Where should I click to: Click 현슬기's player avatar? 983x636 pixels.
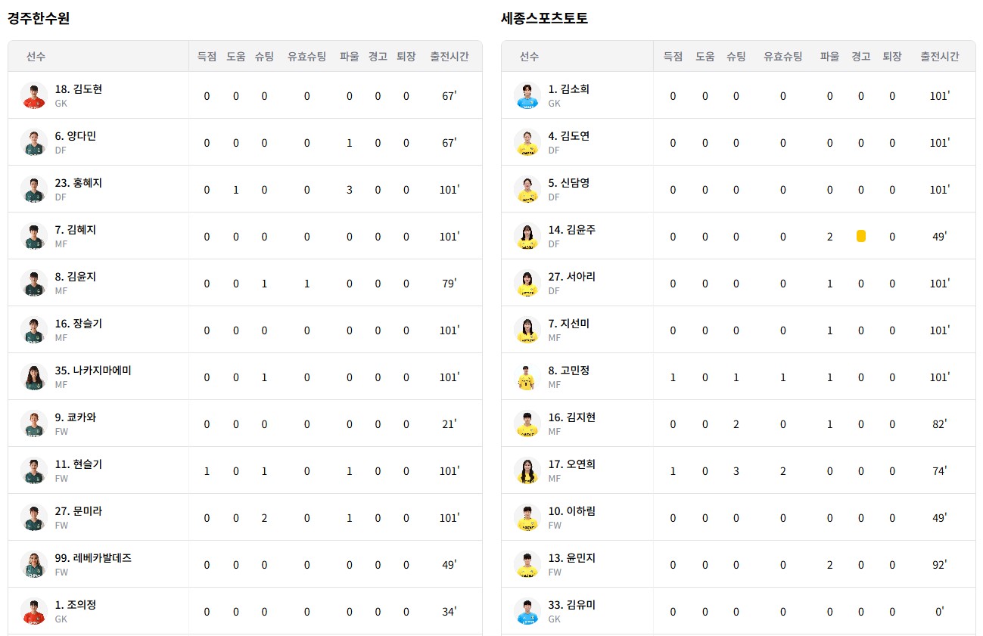click(x=34, y=470)
